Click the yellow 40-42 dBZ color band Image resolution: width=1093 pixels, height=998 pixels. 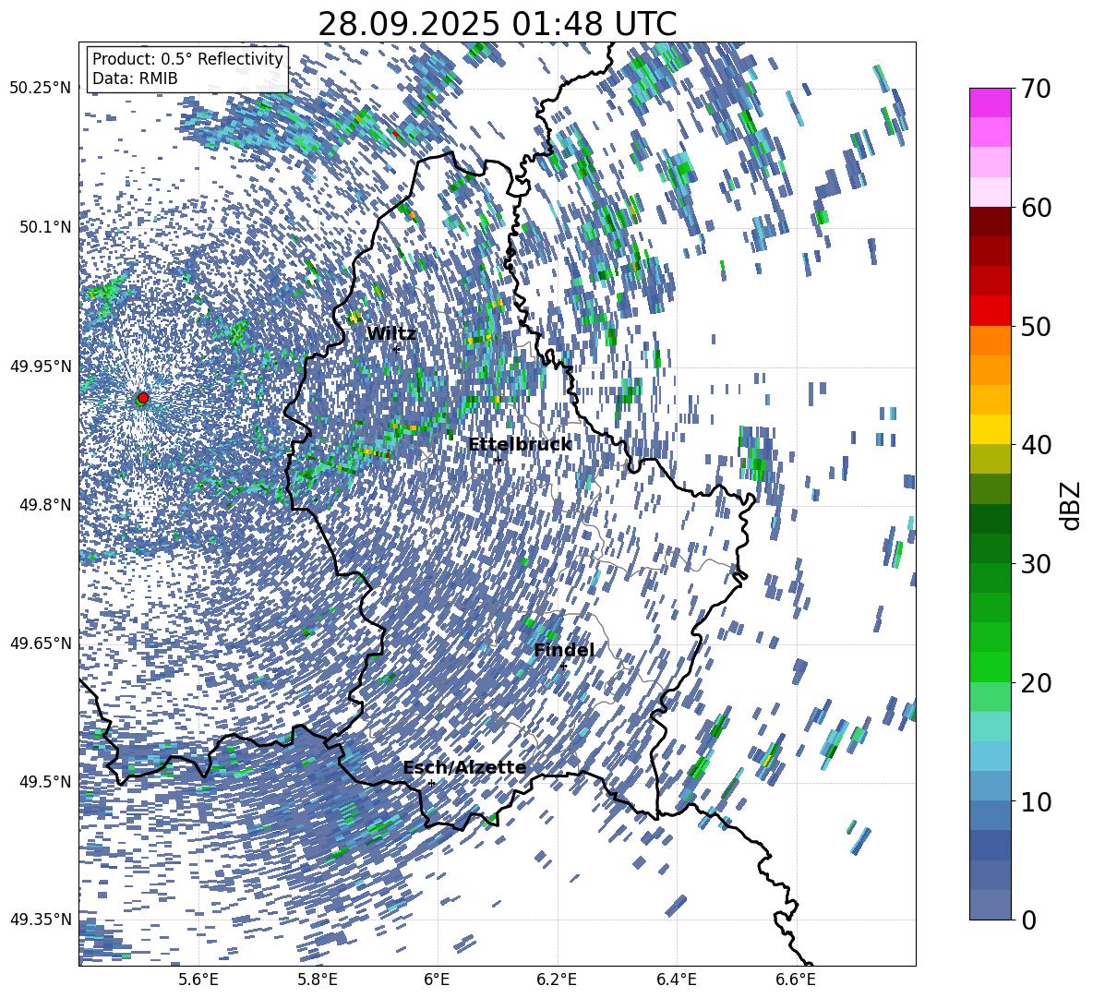990,429
